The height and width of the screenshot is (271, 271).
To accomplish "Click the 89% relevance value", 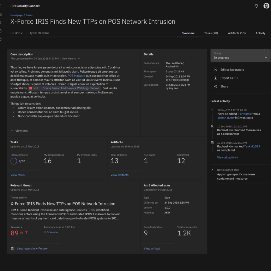I will pos(17,233).
